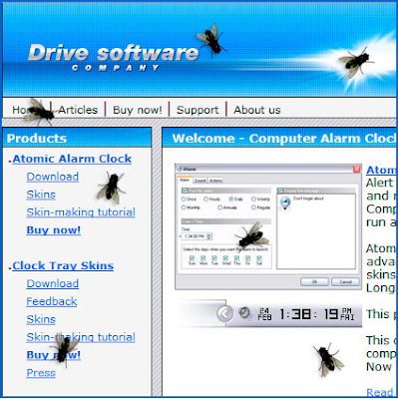
Task: Toggle the Run the alarm checkbox
Action: [185, 191]
